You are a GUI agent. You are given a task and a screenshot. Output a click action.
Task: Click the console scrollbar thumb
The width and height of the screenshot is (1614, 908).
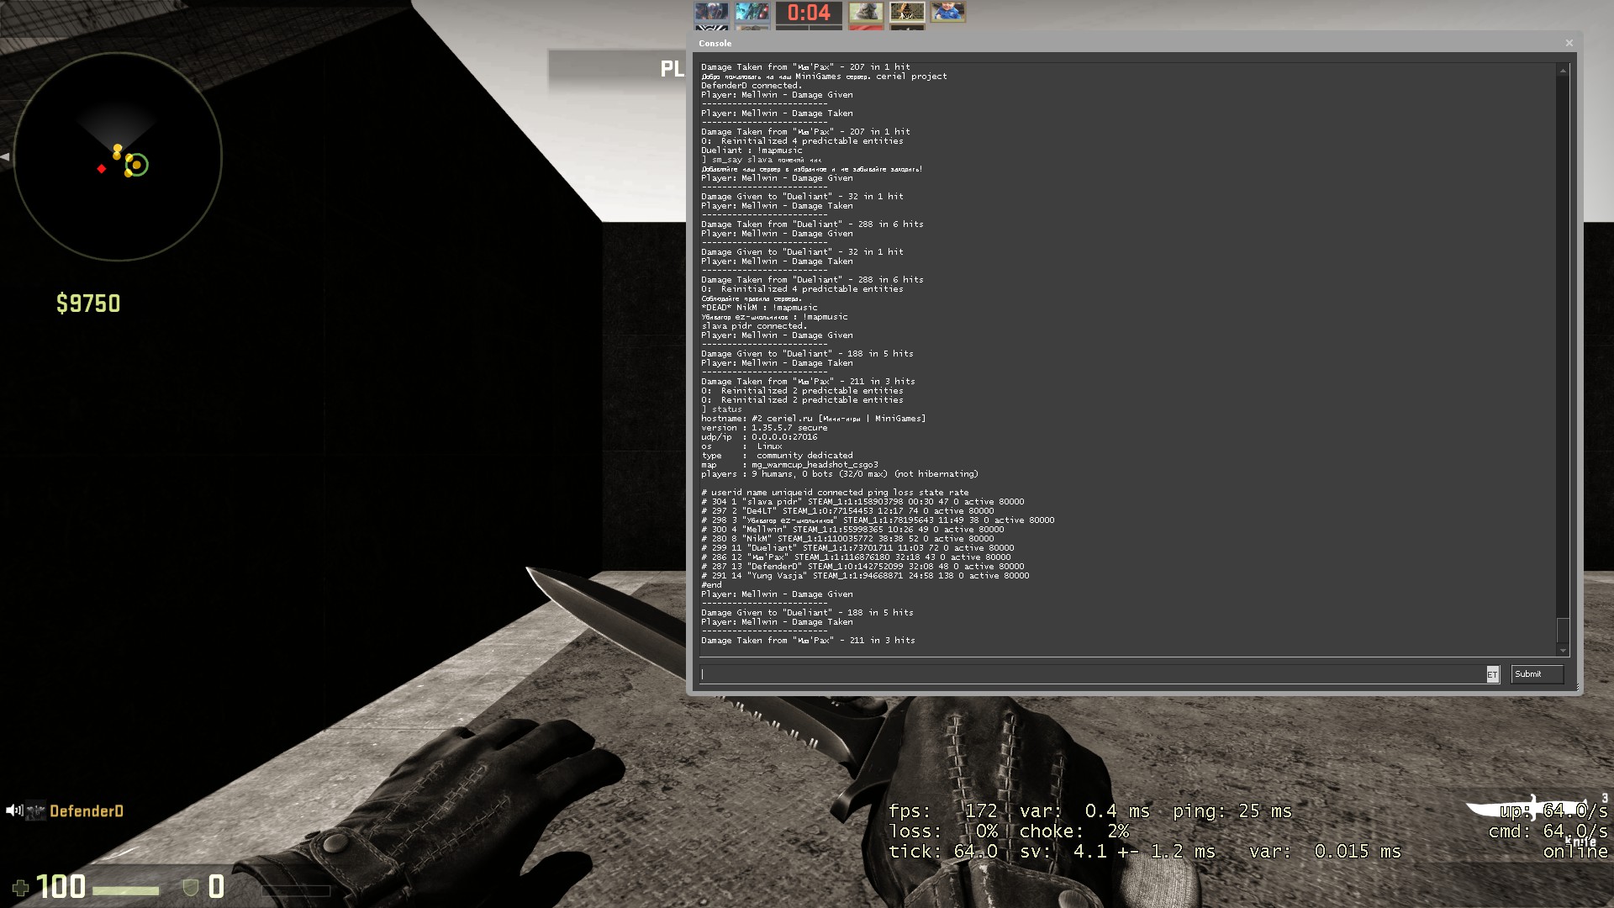(x=1563, y=630)
